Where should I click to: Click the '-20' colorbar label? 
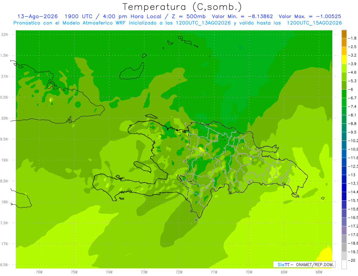(x=351, y=260)
